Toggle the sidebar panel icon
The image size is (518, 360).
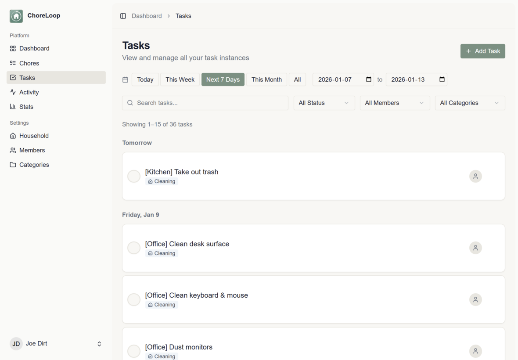pos(123,16)
